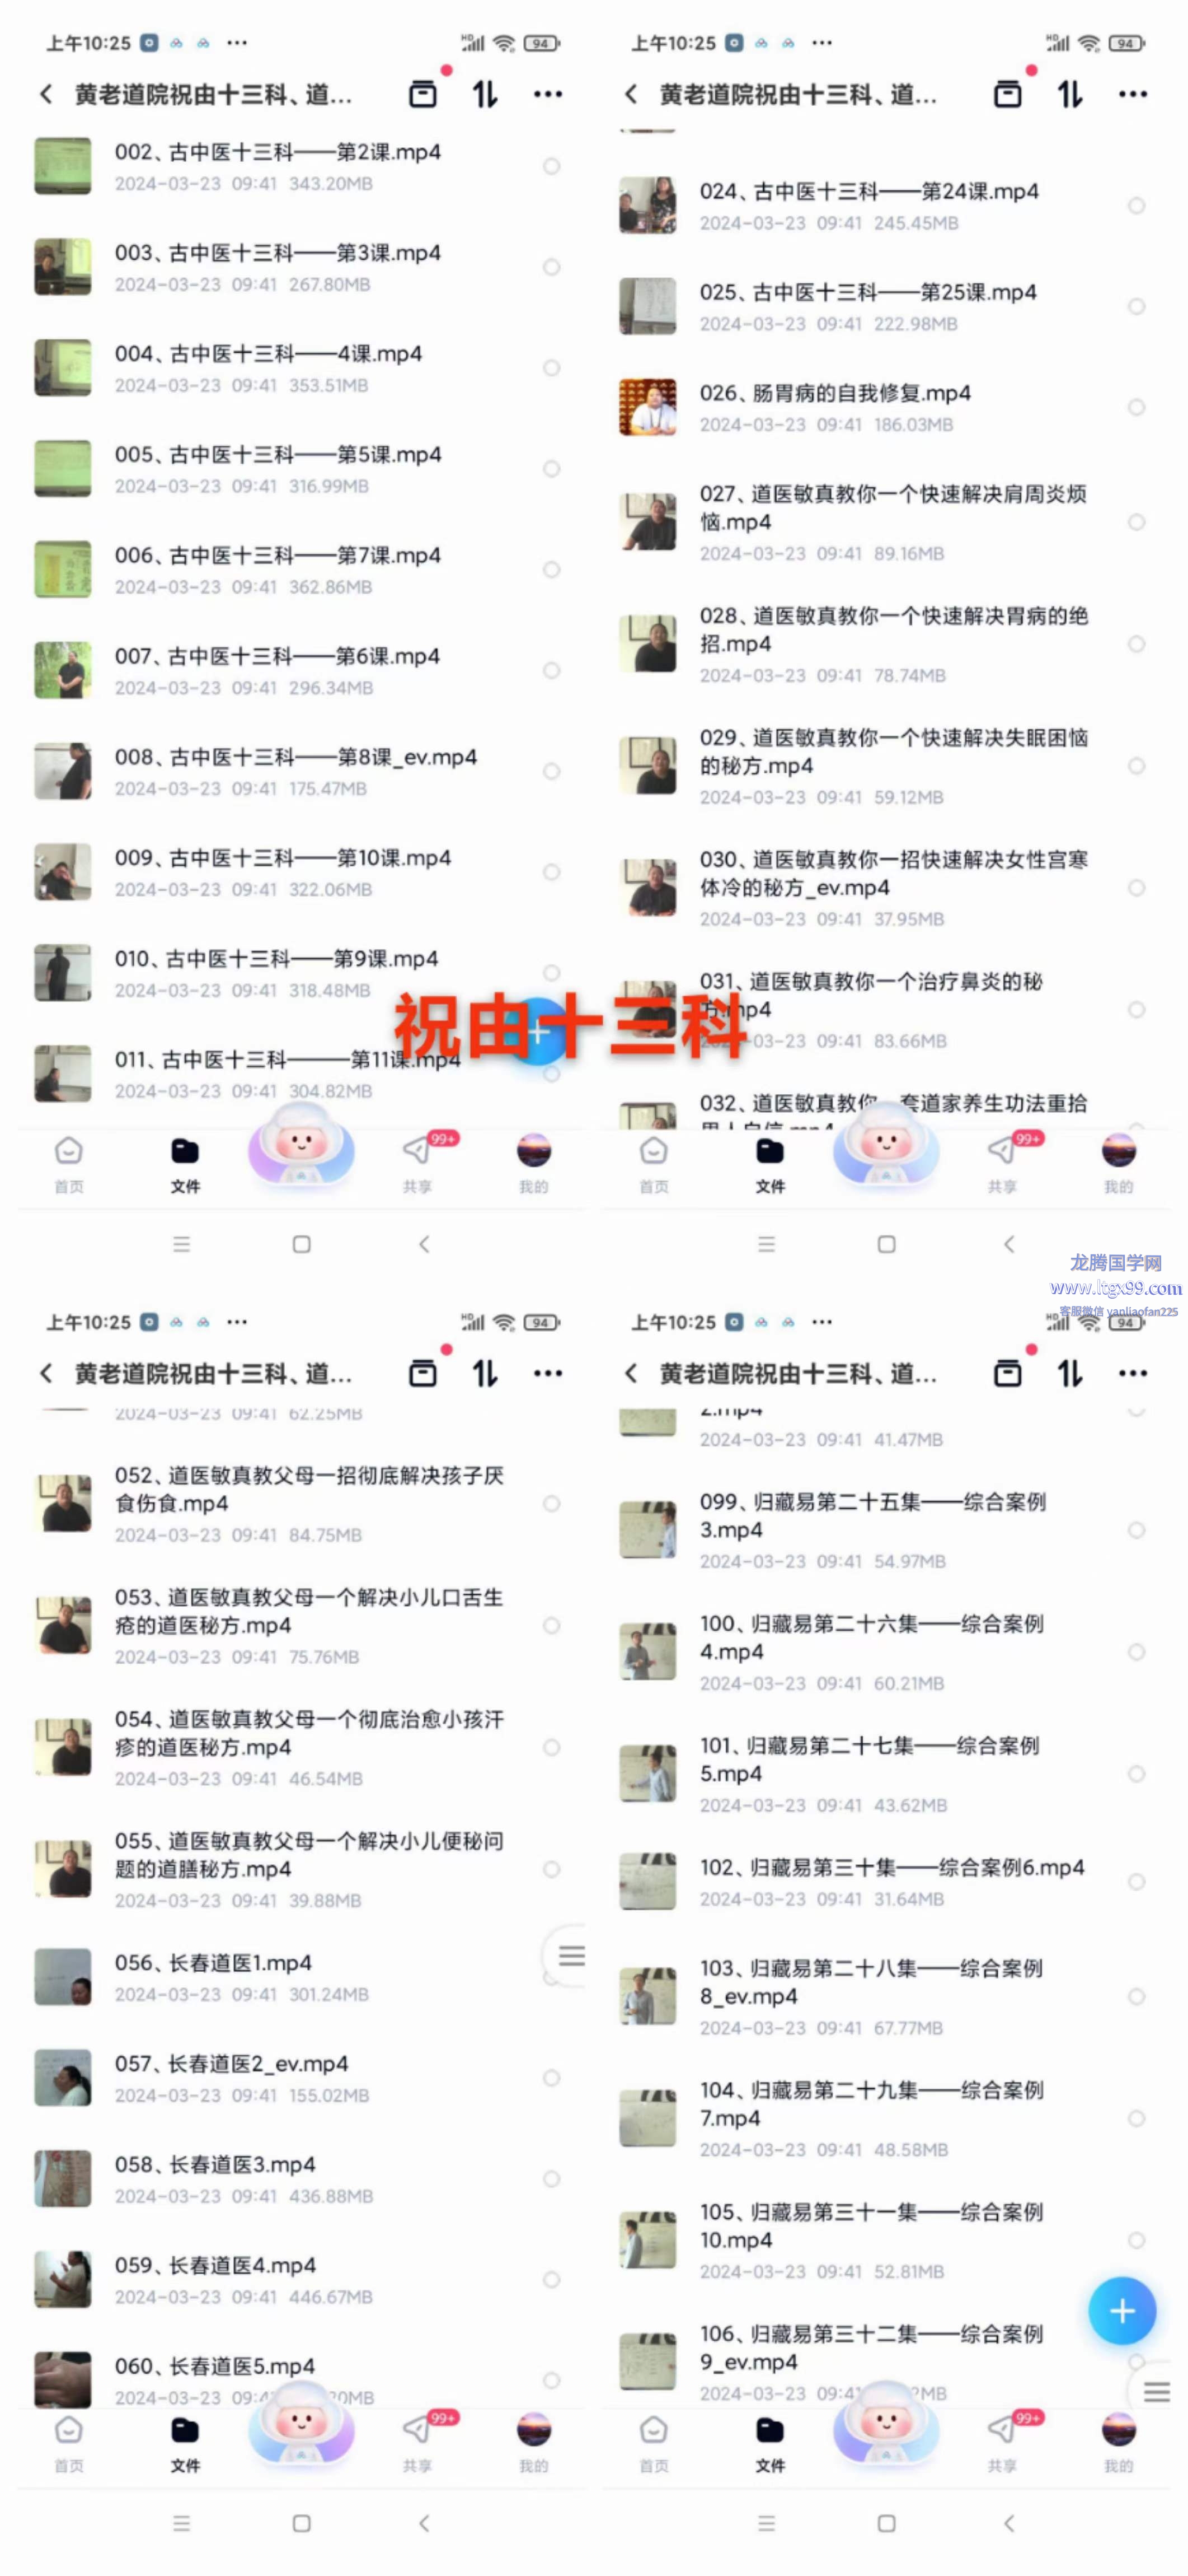This screenshot has height=2576, width=1188.
Task: Select the circle for 100 归藏易第二十六集
Action: tap(1136, 1651)
